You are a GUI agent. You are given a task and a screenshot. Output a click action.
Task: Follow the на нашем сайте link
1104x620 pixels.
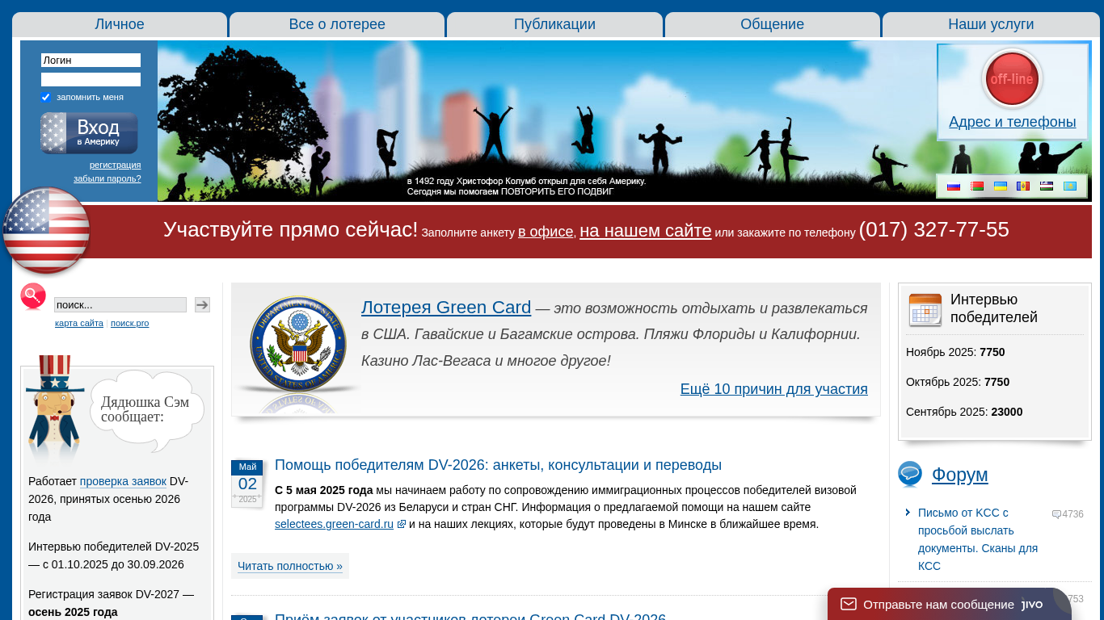646,231
